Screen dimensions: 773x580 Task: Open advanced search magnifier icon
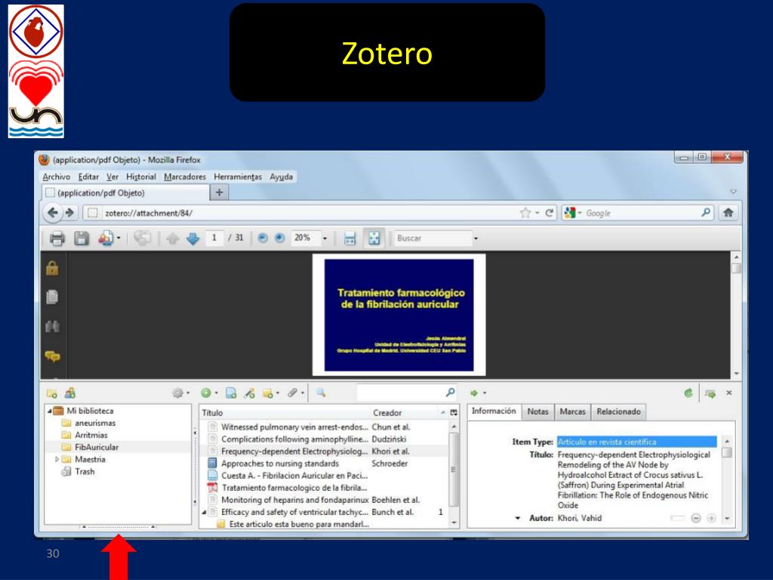[321, 393]
